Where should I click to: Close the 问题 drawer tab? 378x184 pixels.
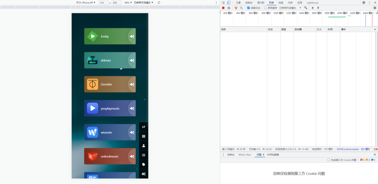point(264,155)
